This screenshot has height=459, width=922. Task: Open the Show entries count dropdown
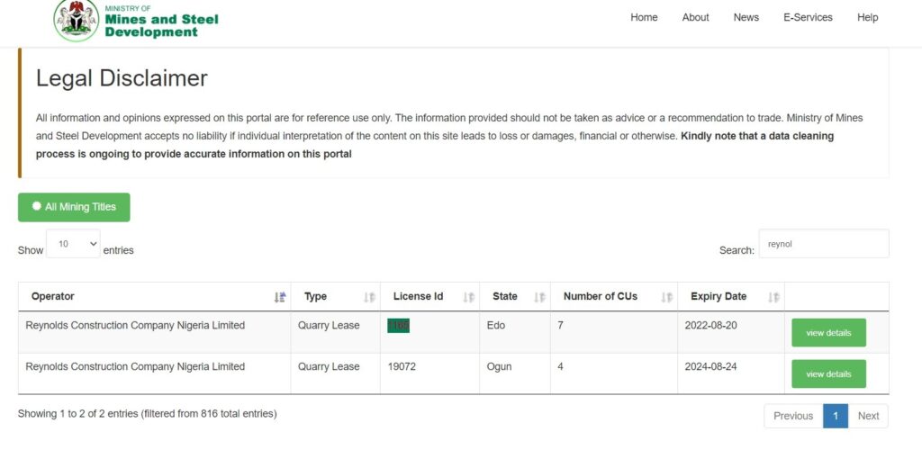73,243
